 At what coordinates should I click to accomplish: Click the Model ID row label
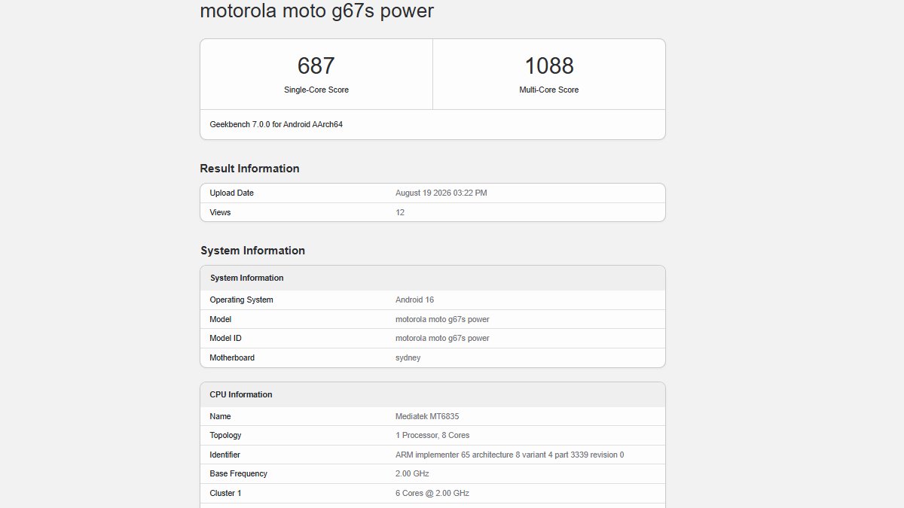click(x=225, y=338)
